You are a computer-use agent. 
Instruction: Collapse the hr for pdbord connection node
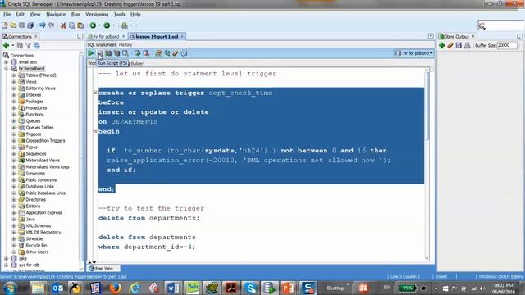click(x=6, y=69)
